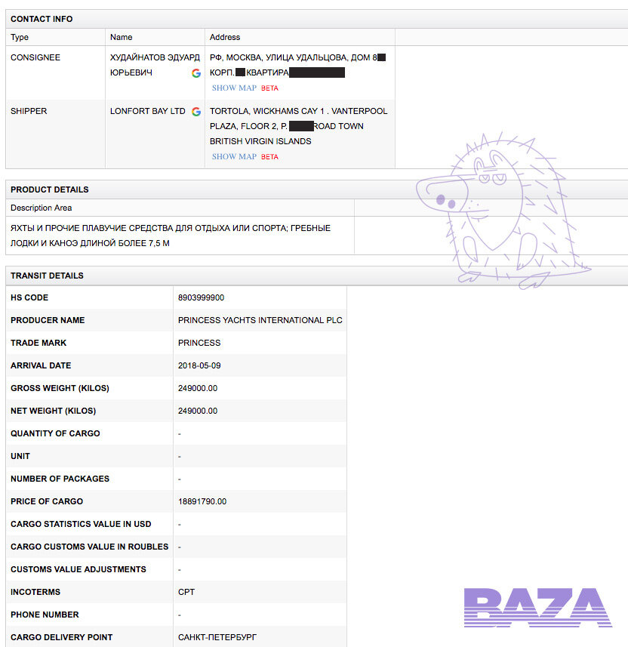Click the NET WEIGHT (KILOS) label
The image size is (628, 647).
pos(54,411)
